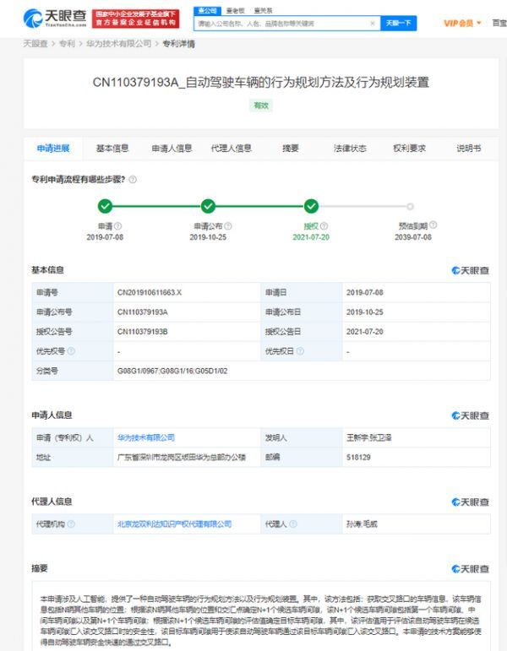Screen dimensions: 507x651
Task: Click help icon next to 申请 label
Action: pyautogui.click(x=118, y=226)
